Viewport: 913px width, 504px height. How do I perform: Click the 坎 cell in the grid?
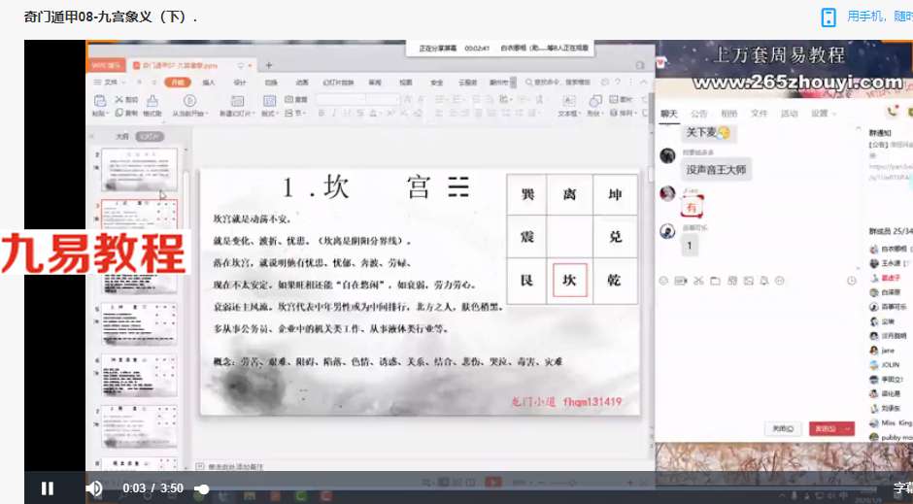pos(569,280)
